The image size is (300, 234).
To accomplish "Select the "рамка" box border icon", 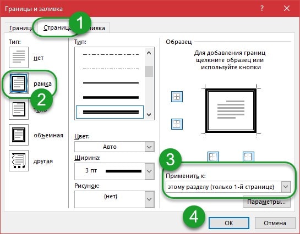I will point(19,83).
